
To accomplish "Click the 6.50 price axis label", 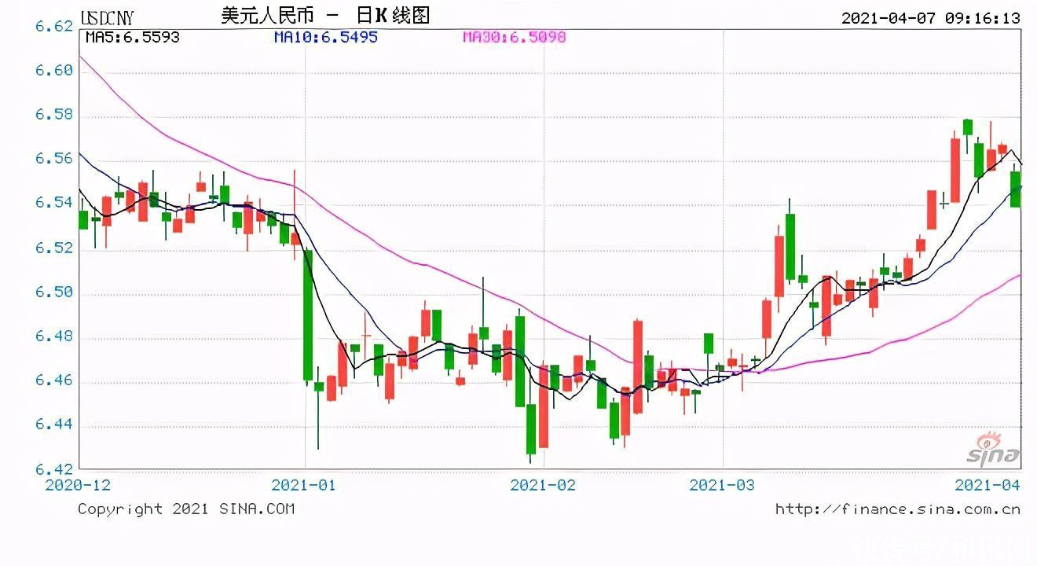I will (x=53, y=292).
